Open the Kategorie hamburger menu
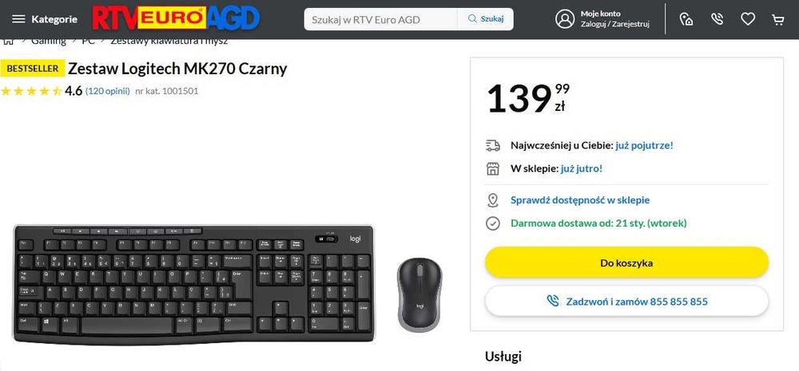Image resolution: width=799 pixels, height=371 pixels. (x=44, y=19)
